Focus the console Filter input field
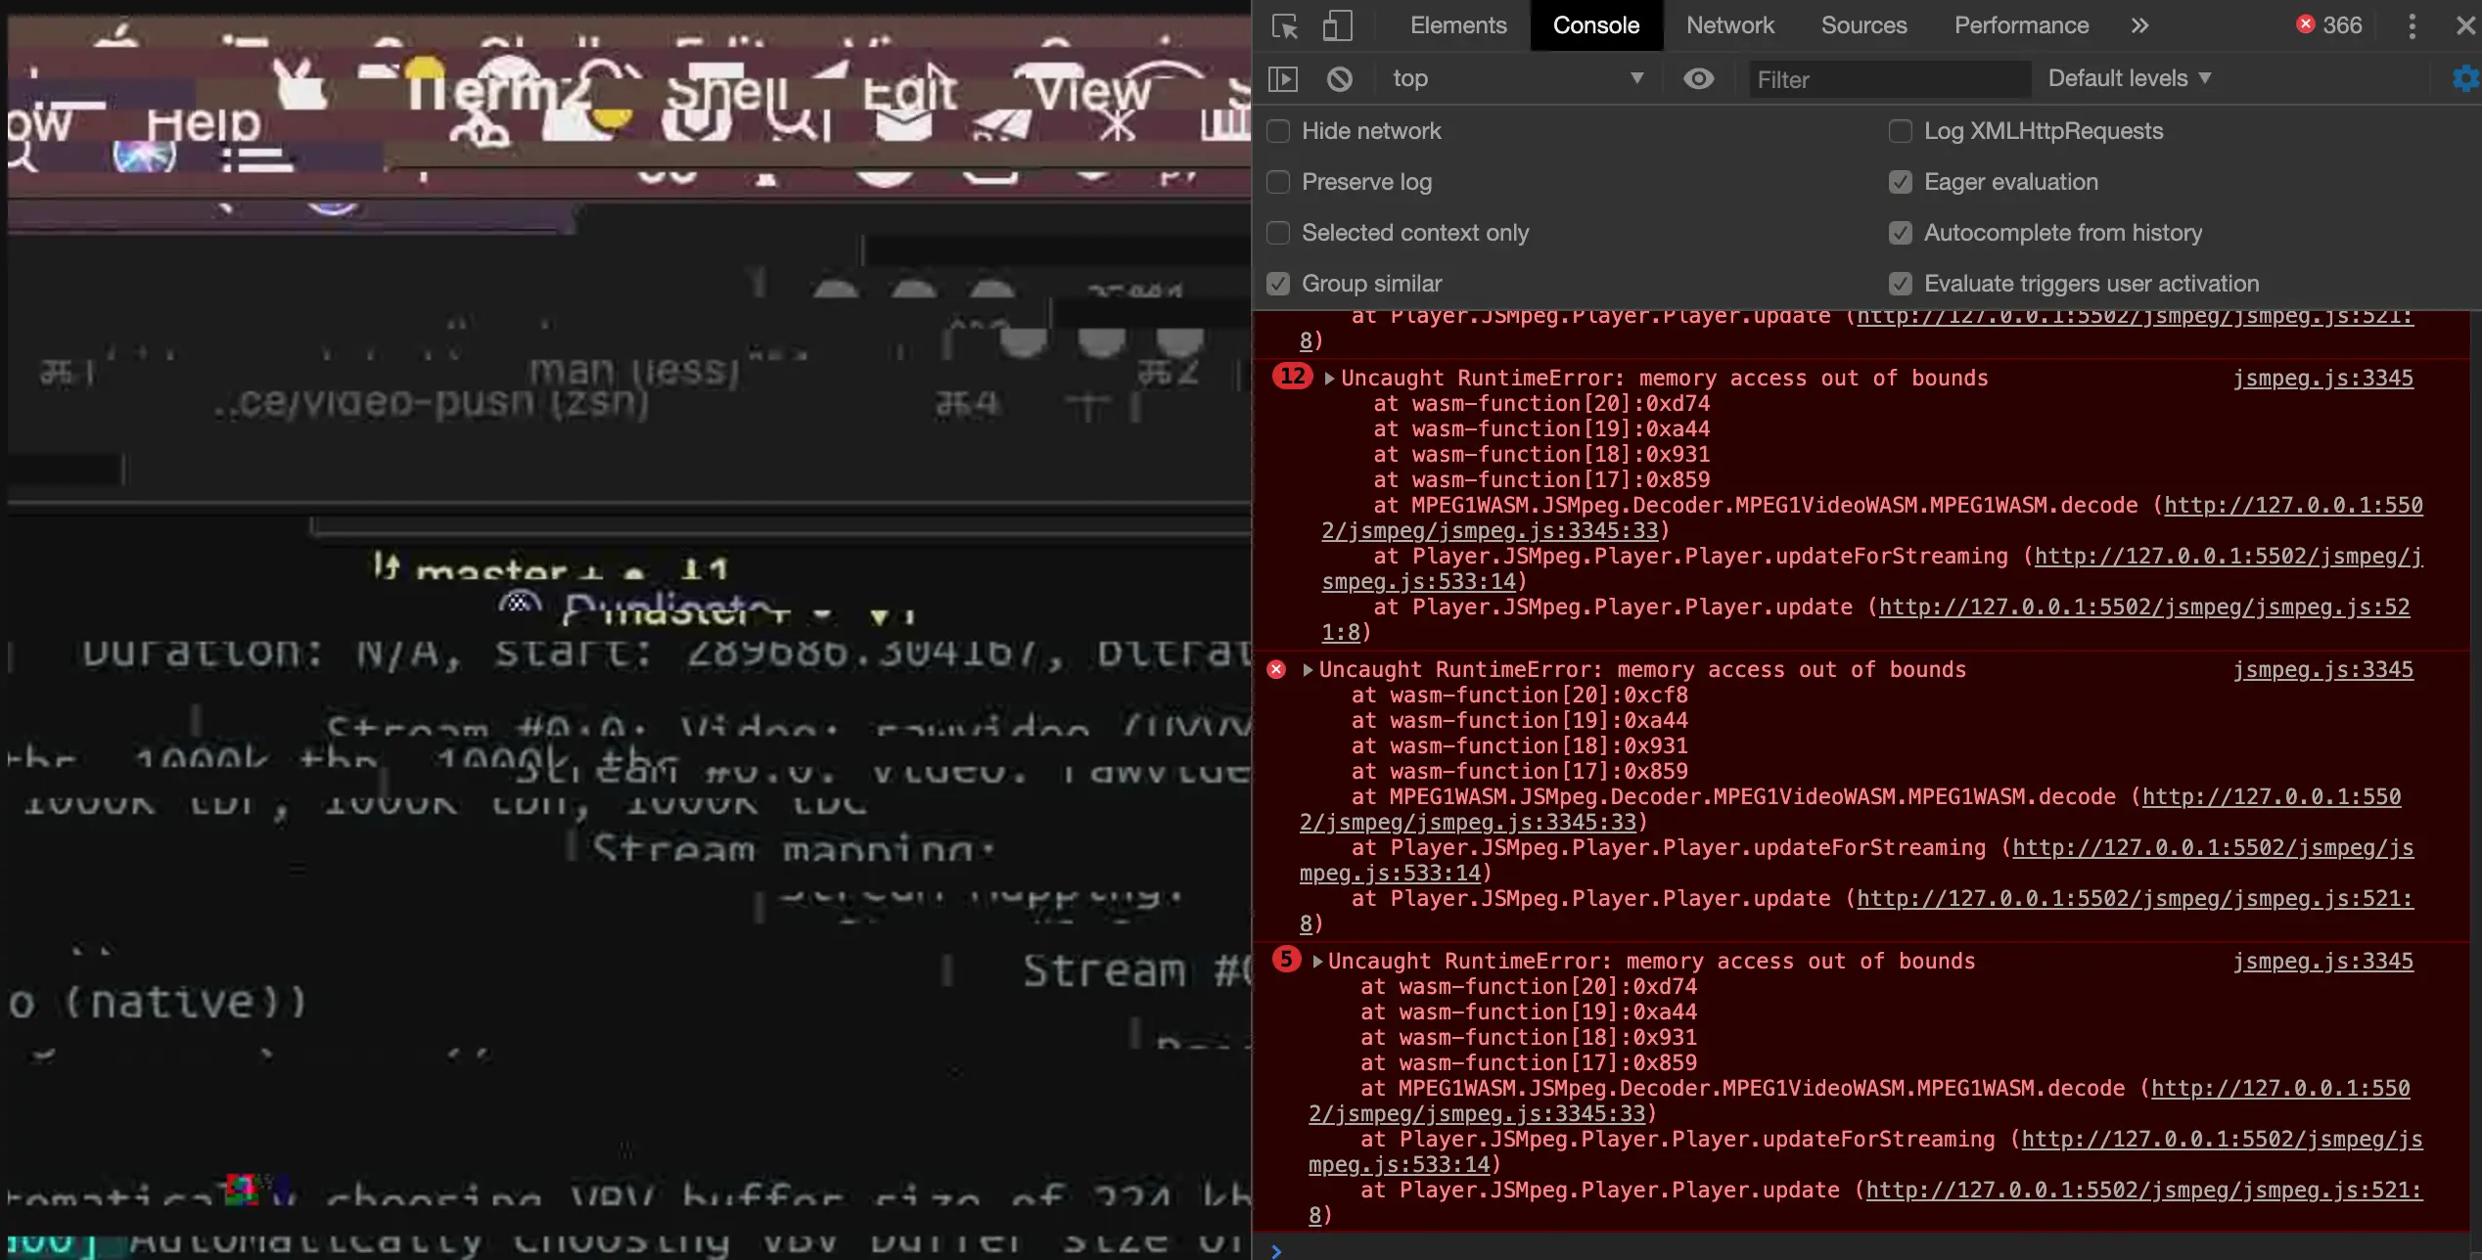 [1889, 79]
